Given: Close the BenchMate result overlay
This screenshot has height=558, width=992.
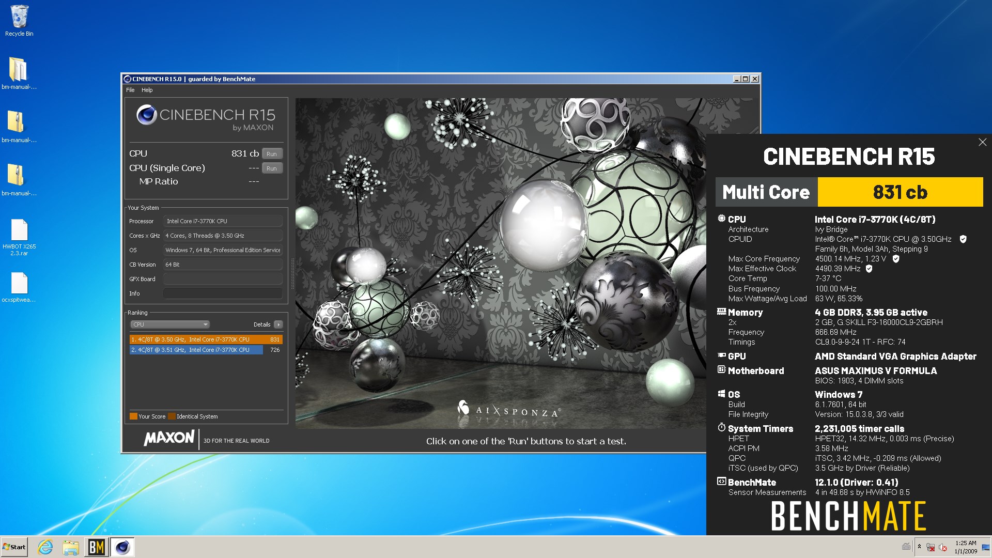Looking at the screenshot, I should (x=982, y=142).
